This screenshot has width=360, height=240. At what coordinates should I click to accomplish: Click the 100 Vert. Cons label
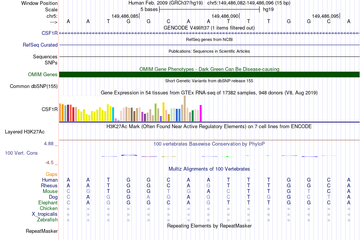tap(21, 153)
